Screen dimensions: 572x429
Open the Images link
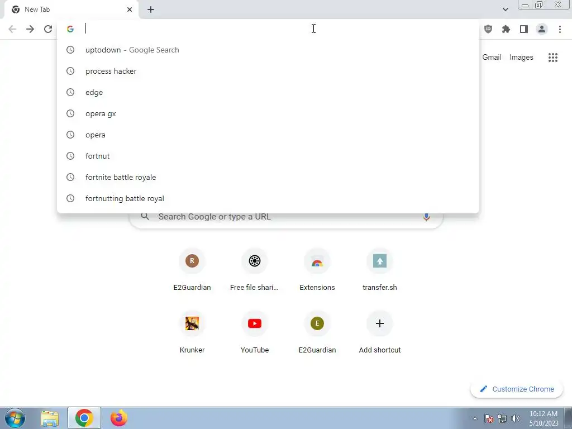point(521,58)
